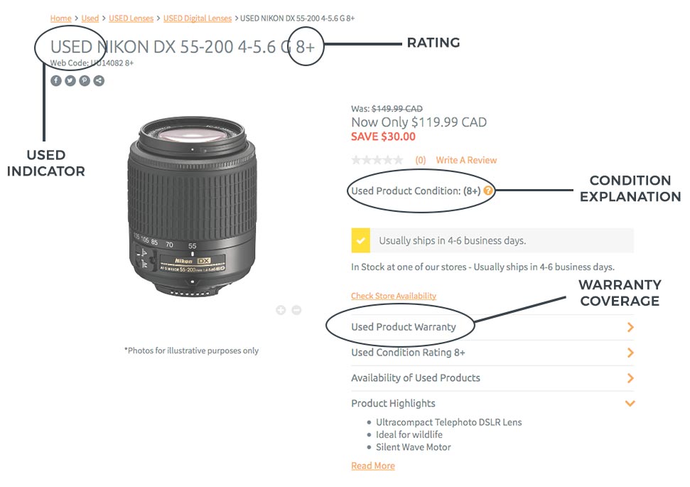Screen dimensions: 690x487
Task: Go to Home breadcrumb
Action: pyautogui.click(x=60, y=18)
